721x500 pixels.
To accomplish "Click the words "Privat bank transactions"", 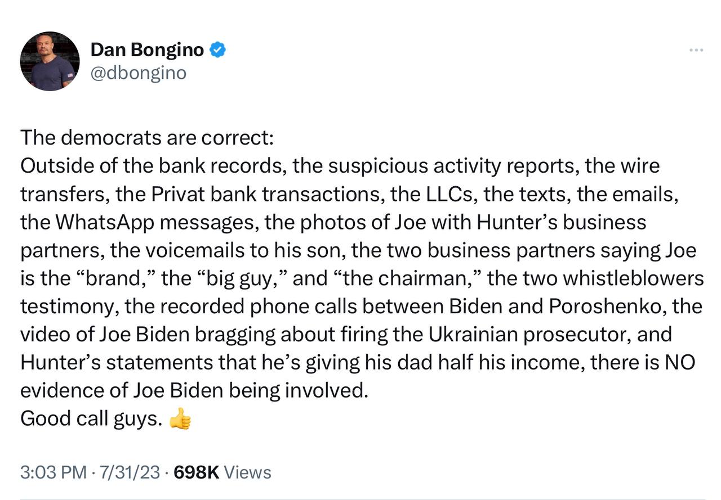I will (264, 194).
